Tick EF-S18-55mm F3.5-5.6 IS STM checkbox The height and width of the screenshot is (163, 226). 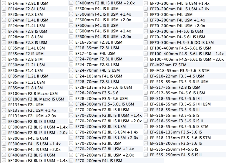click(146, 126)
